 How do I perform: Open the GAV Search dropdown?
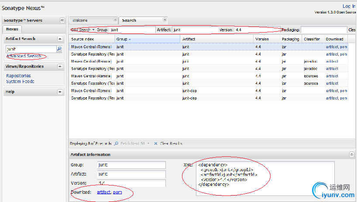[x=83, y=30]
